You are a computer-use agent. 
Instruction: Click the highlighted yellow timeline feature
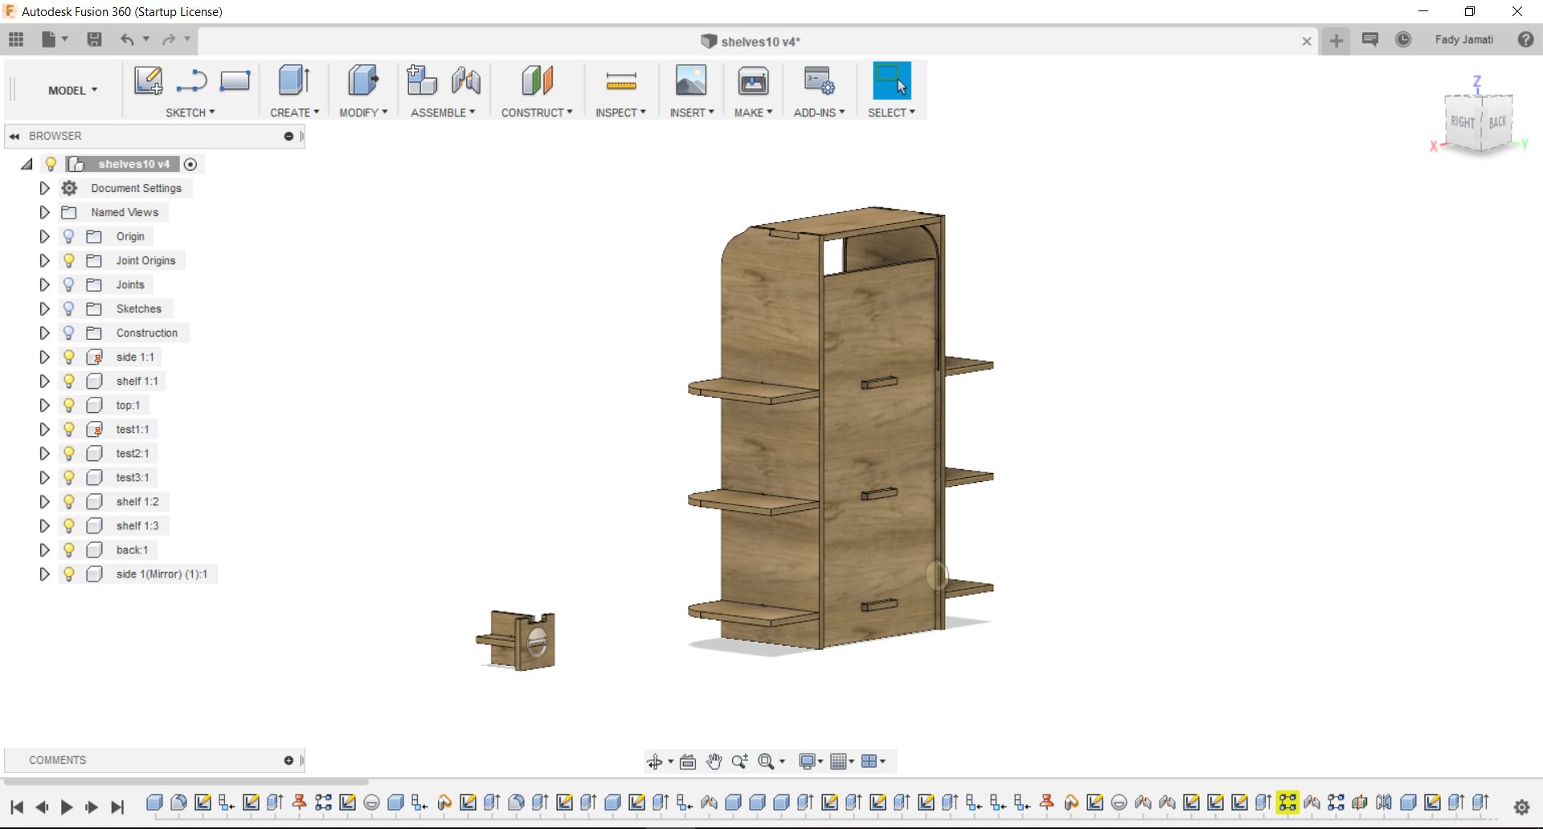pos(1287,802)
